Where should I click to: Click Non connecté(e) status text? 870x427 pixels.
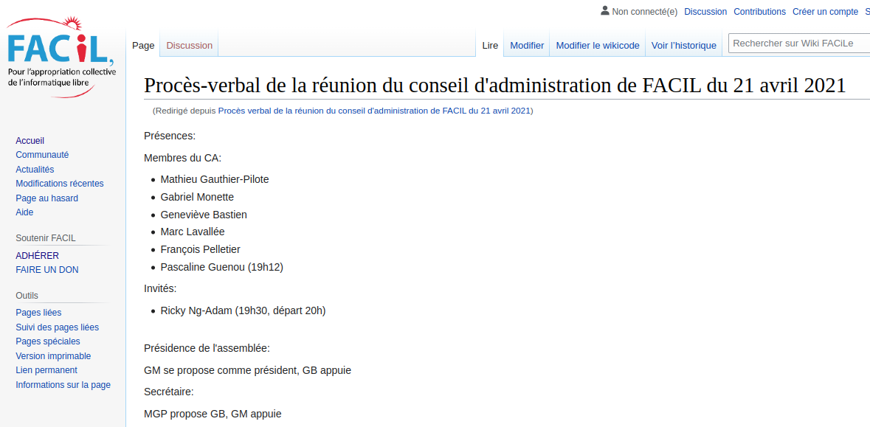click(x=645, y=12)
